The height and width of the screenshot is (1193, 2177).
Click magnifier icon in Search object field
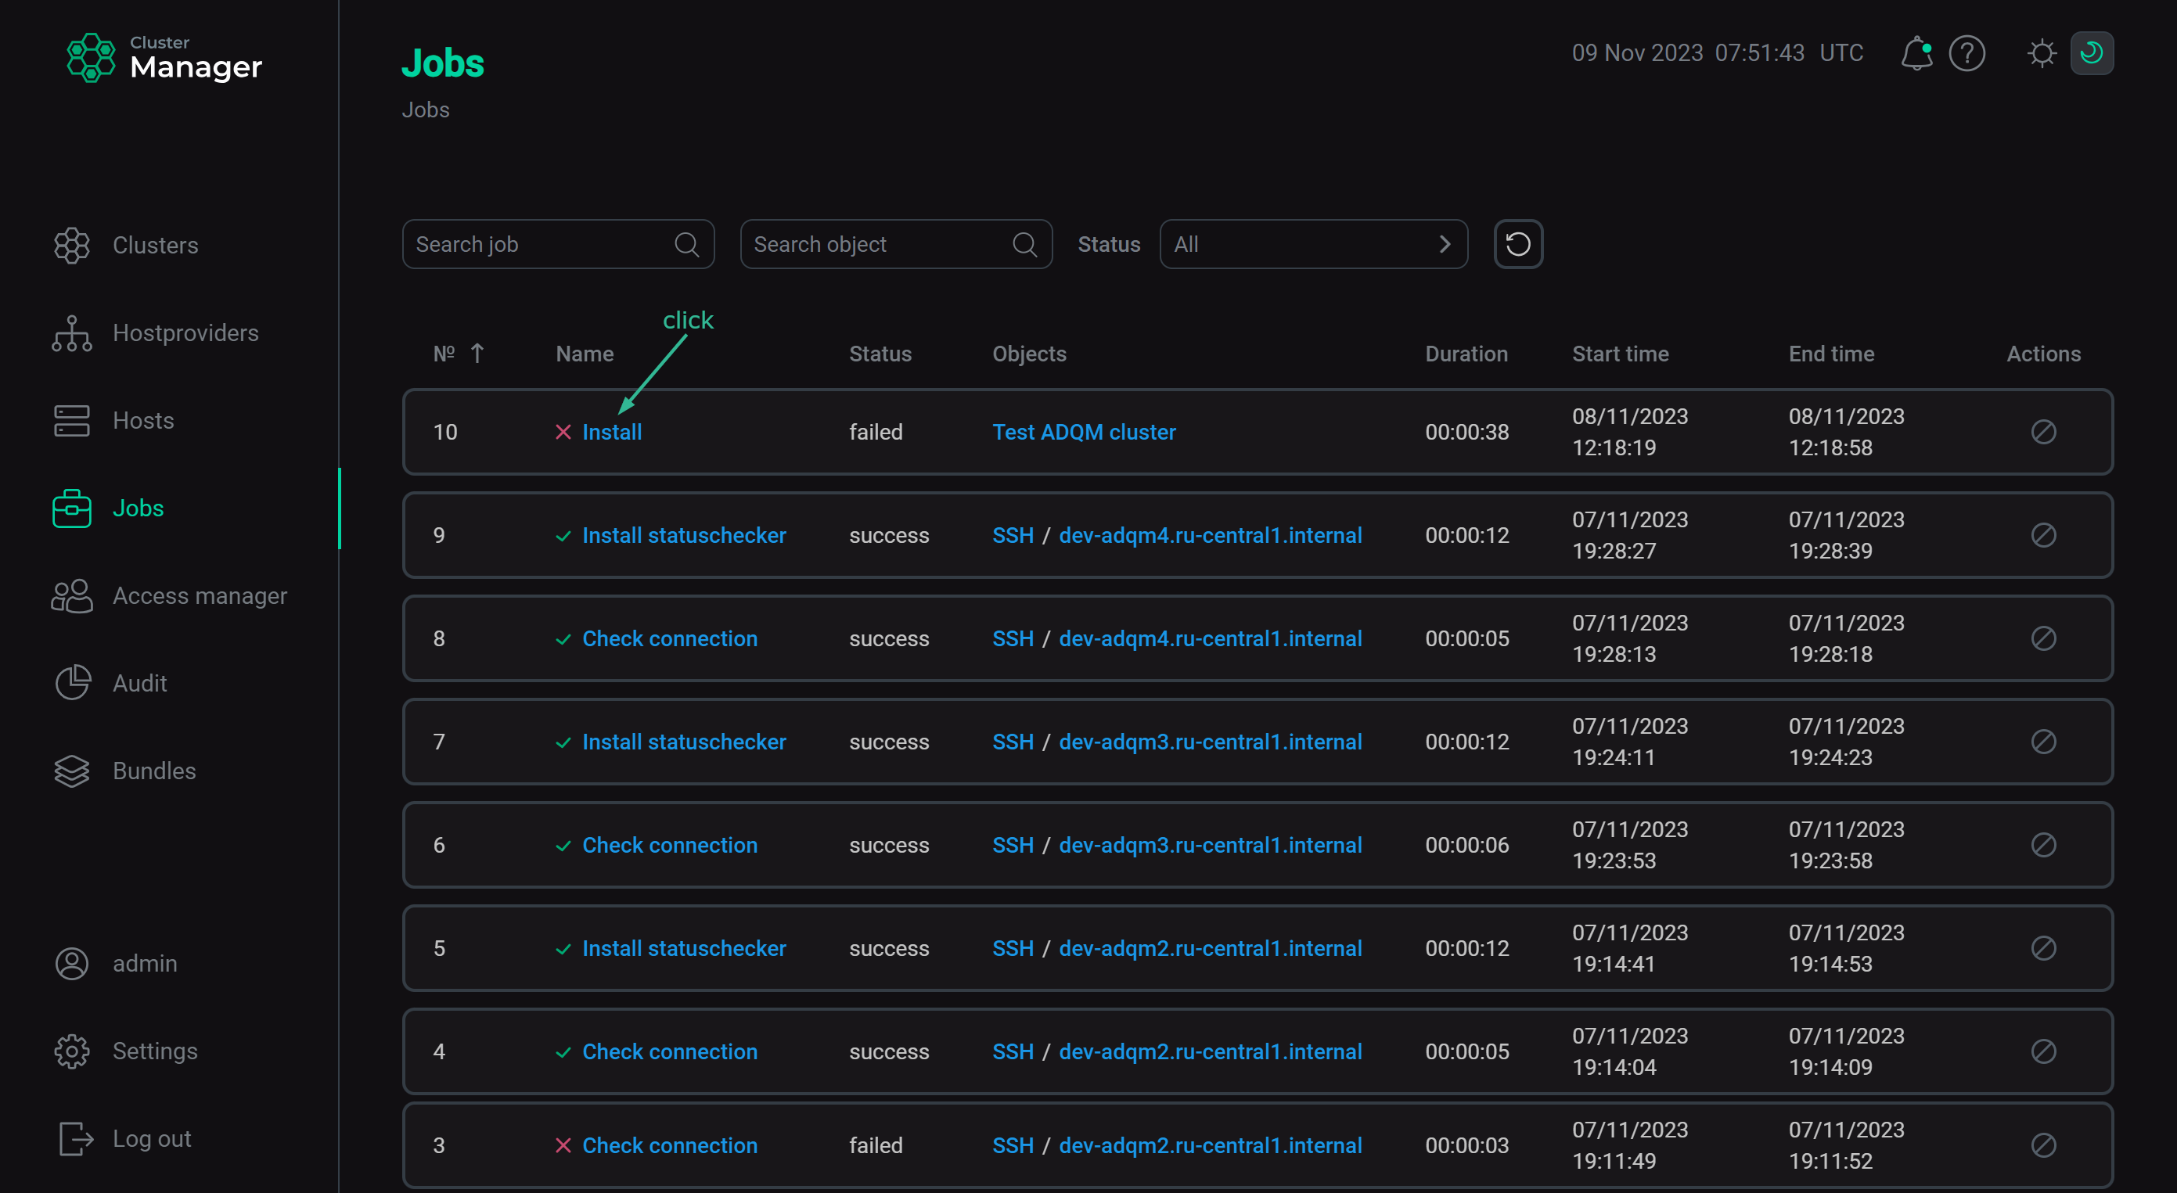pyautogui.click(x=1025, y=244)
